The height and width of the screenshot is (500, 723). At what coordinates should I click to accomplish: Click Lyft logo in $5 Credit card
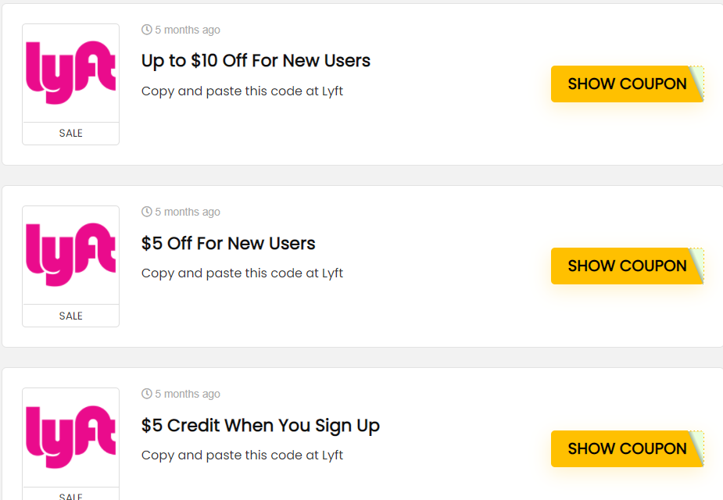pos(70,437)
